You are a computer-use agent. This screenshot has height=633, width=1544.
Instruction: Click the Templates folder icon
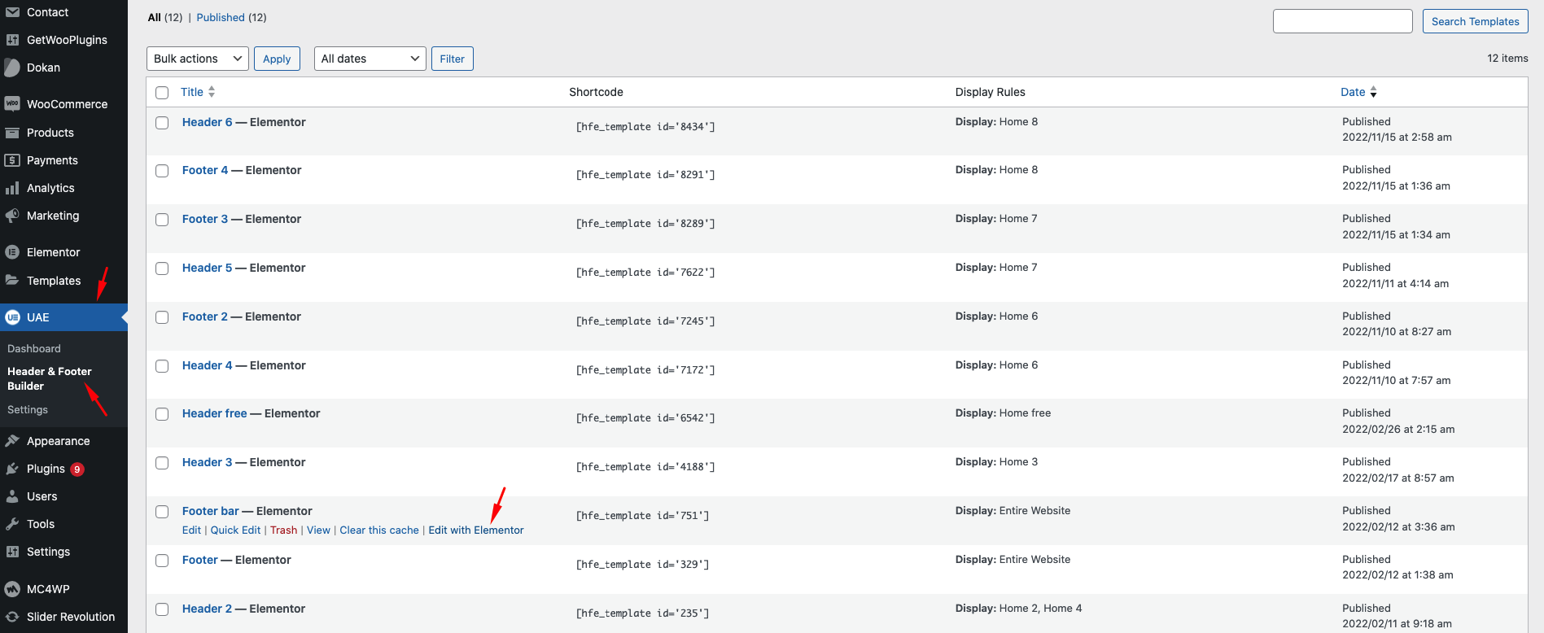tap(12, 280)
